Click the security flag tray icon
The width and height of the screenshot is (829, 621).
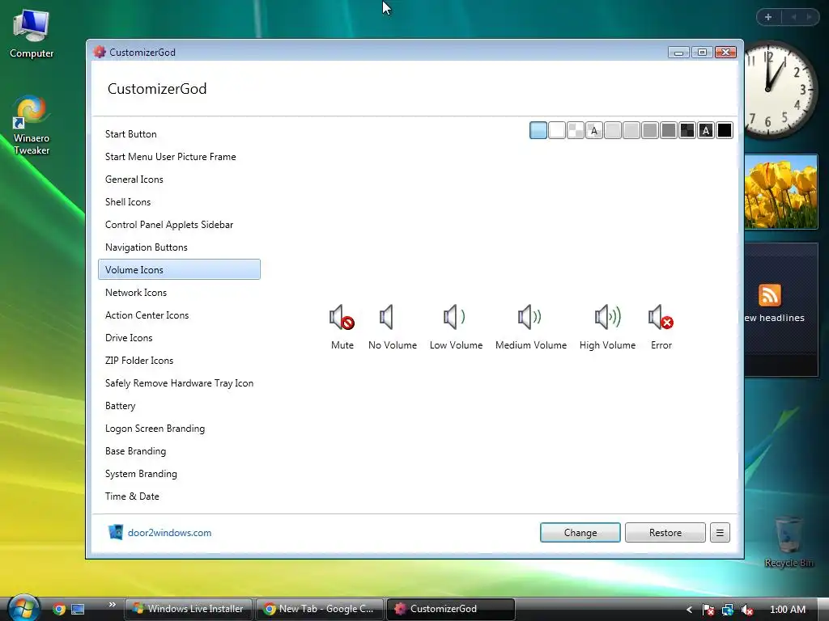(708, 610)
